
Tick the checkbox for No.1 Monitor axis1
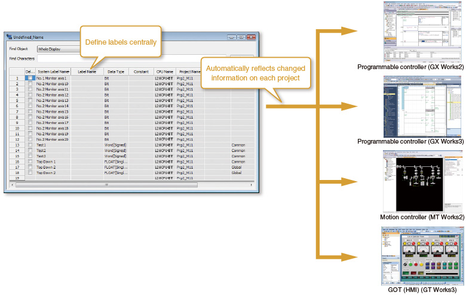30,78
